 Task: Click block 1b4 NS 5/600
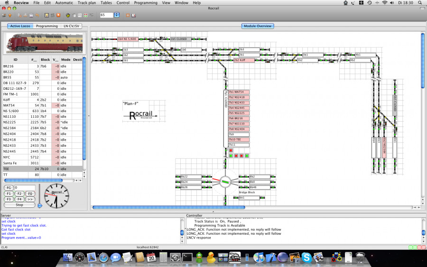pos(128,39)
